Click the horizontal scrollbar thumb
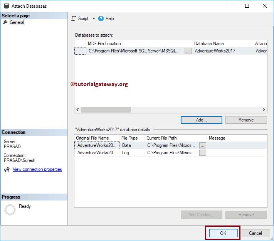The width and height of the screenshot is (274, 241). point(106,110)
